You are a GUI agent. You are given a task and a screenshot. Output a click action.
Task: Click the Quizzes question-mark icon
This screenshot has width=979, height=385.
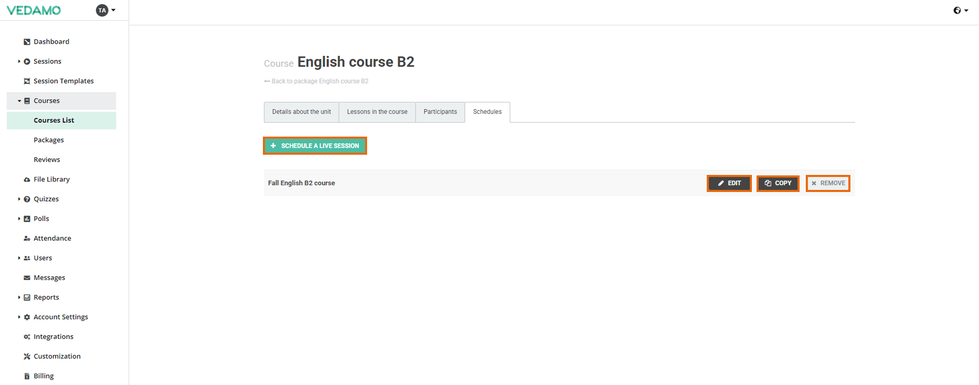(x=27, y=199)
